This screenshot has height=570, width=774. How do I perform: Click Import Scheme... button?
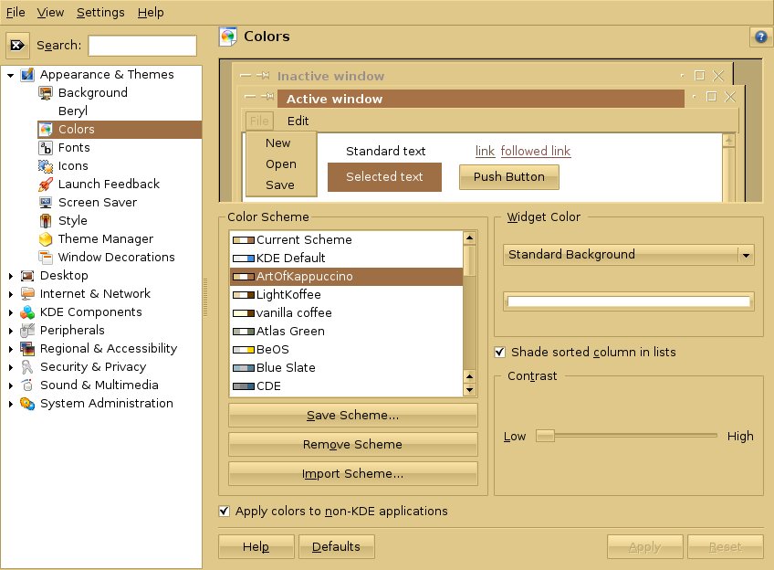(353, 474)
